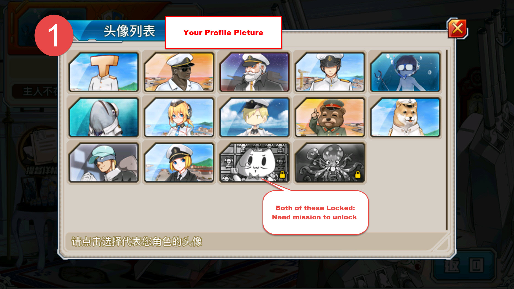Screen dimensions: 514x289
Task: Click the padlock on the octopus avatar
Action: pyautogui.click(x=358, y=174)
